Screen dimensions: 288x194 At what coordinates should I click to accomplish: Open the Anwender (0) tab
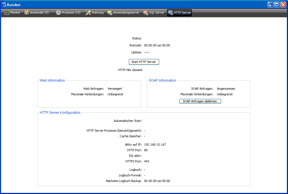[x=39, y=13]
